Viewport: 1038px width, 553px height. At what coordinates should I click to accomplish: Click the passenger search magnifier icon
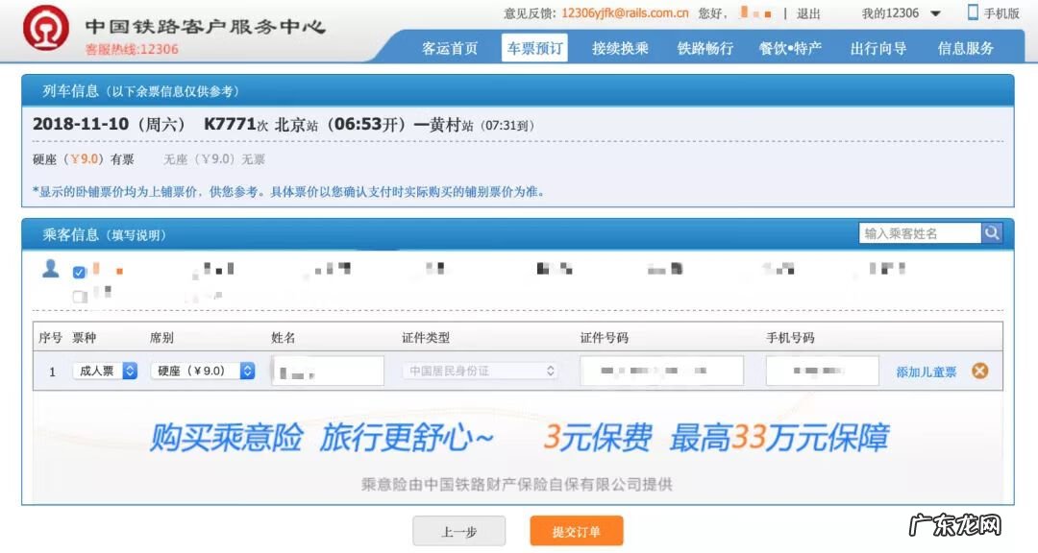(x=991, y=232)
